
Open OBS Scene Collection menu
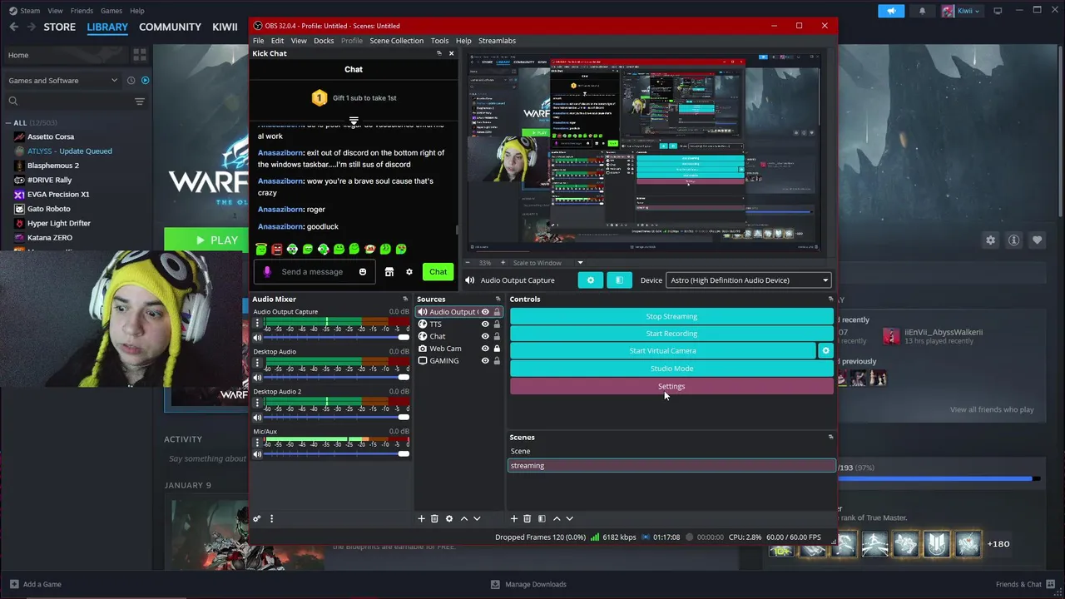pyautogui.click(x=396, y=41)
